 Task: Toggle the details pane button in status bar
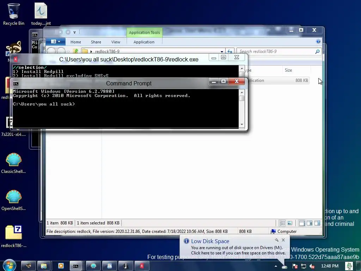310,223
